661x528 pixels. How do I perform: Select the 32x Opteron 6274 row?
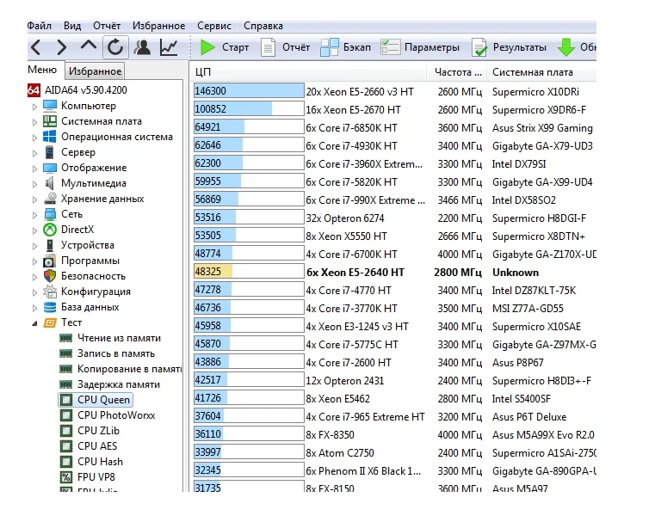pos(394,218)
